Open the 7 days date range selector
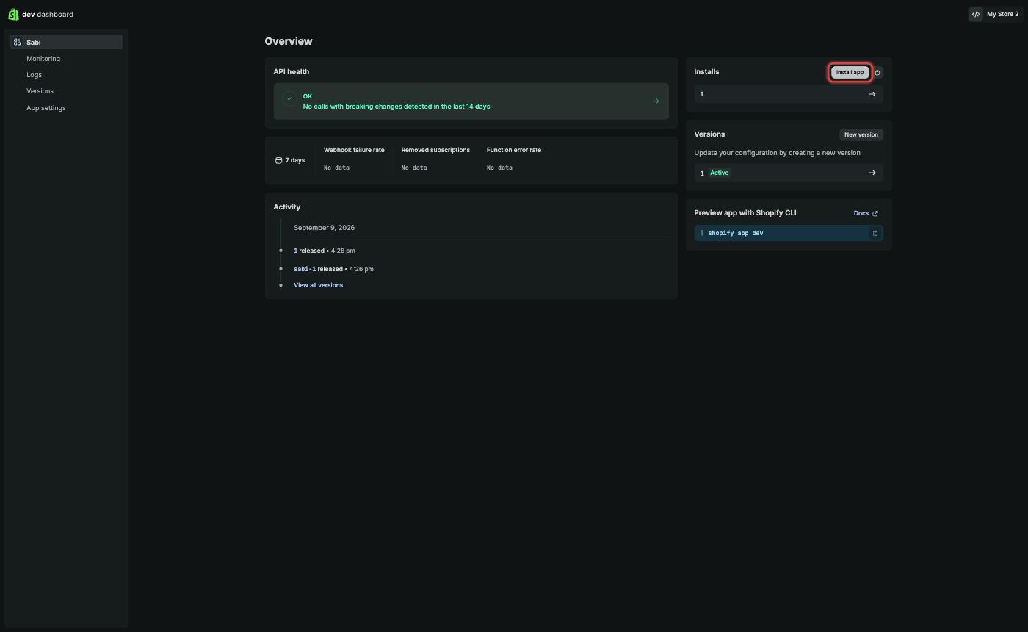This screenshot has height=632, width=1028. point(290,160)
